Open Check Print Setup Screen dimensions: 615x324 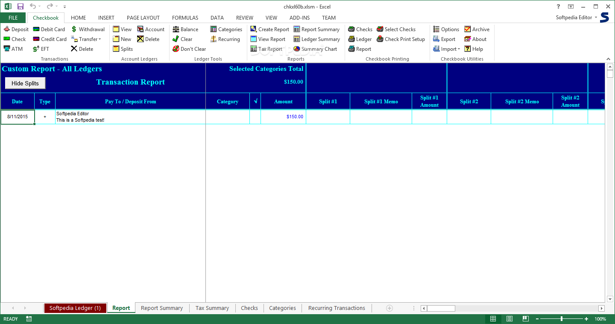pyautogui.click(x=401, y=39)
